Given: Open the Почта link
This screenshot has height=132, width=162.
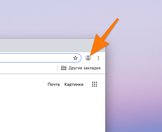Looking at the screenshot, I should [x=54, y=85].
